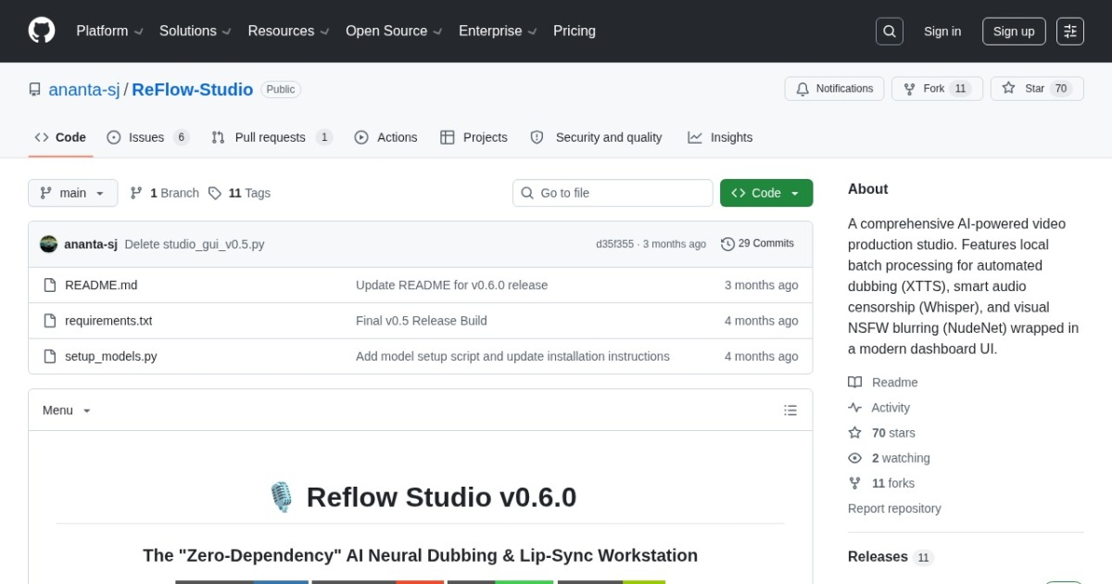The image size is (1112, 584).
Task: Click the '3 months ago' date for README.md
Action: pyautogui.click(x=761, y=286)
